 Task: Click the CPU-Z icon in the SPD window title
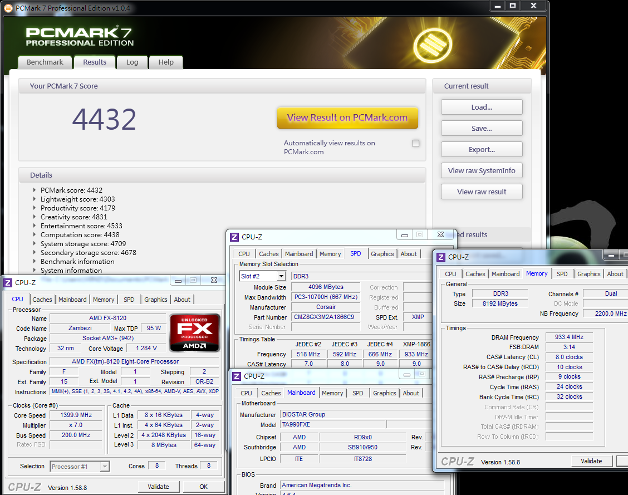coord(235,237)
